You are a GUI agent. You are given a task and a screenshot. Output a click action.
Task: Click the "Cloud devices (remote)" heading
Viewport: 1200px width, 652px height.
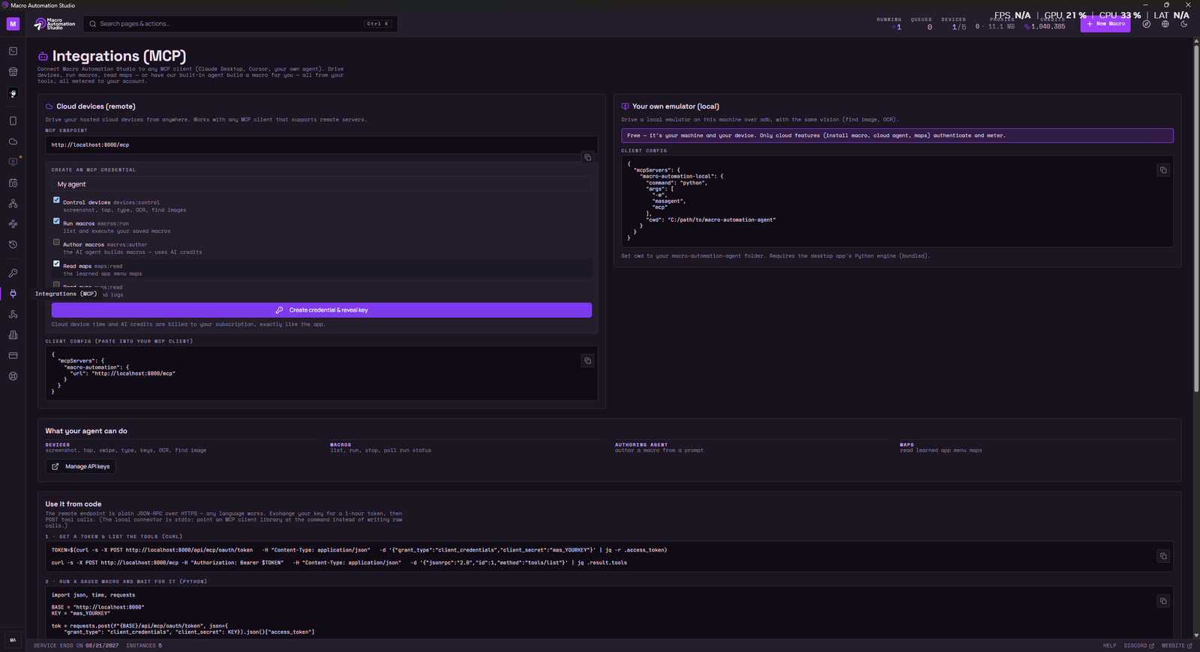pos(96,106)
